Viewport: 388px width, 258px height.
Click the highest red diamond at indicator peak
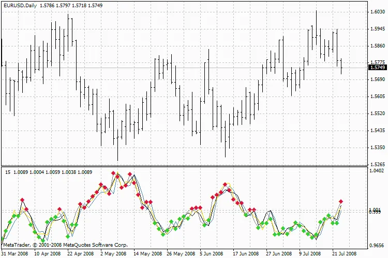(113, 172)
